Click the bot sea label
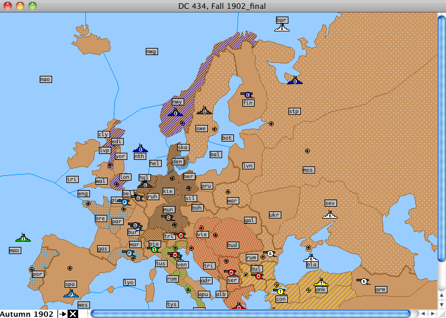Viewport: 446px width, 318px height. 227,138
